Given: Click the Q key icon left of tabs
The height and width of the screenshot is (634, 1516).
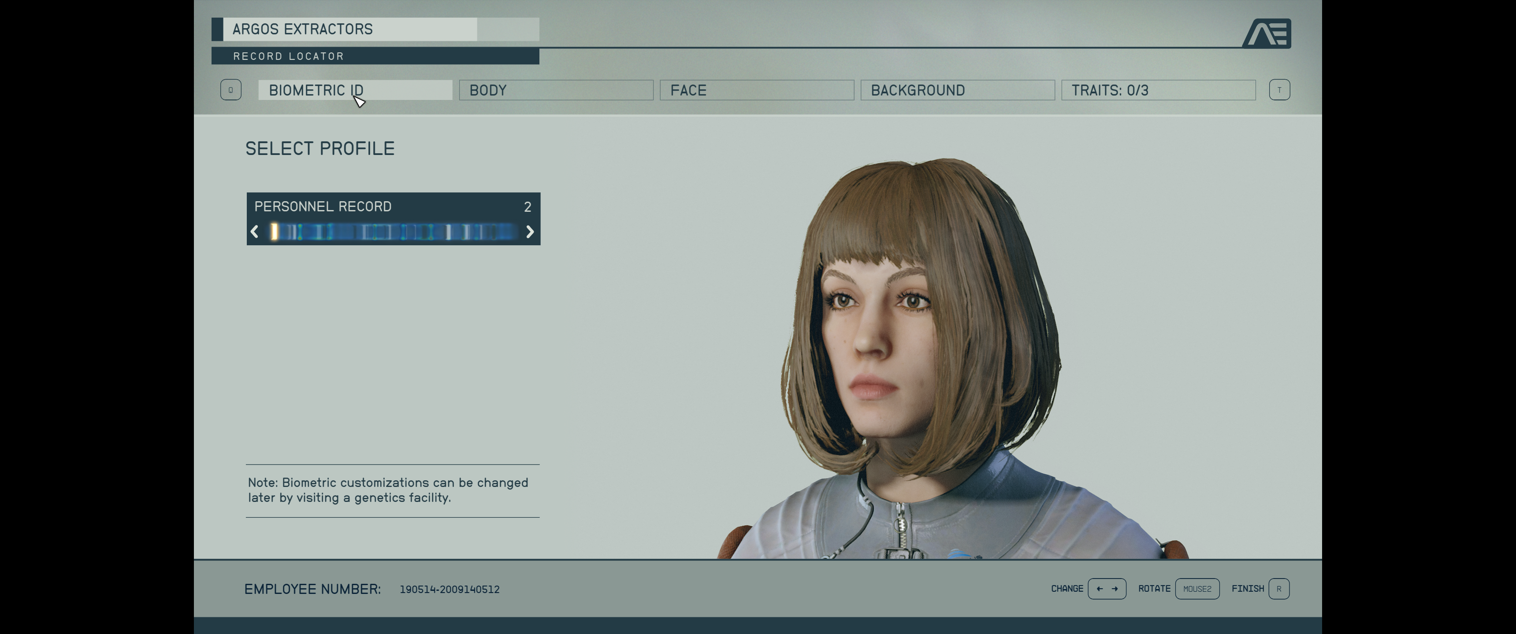Looking at the screenshot, I should 230,90.
